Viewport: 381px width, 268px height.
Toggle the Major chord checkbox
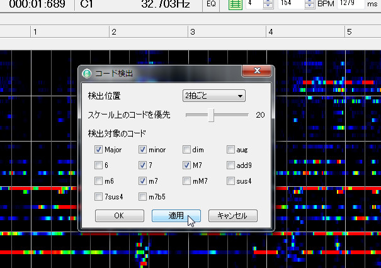click(98, 150)
